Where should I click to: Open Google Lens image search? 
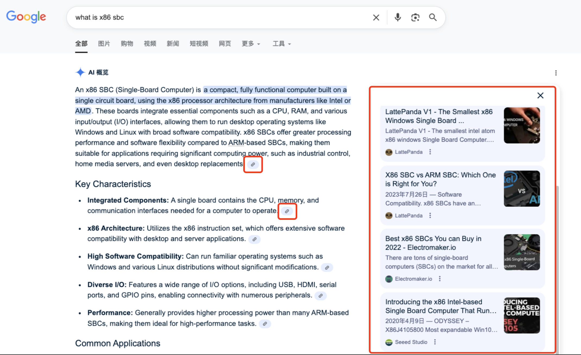415,17
